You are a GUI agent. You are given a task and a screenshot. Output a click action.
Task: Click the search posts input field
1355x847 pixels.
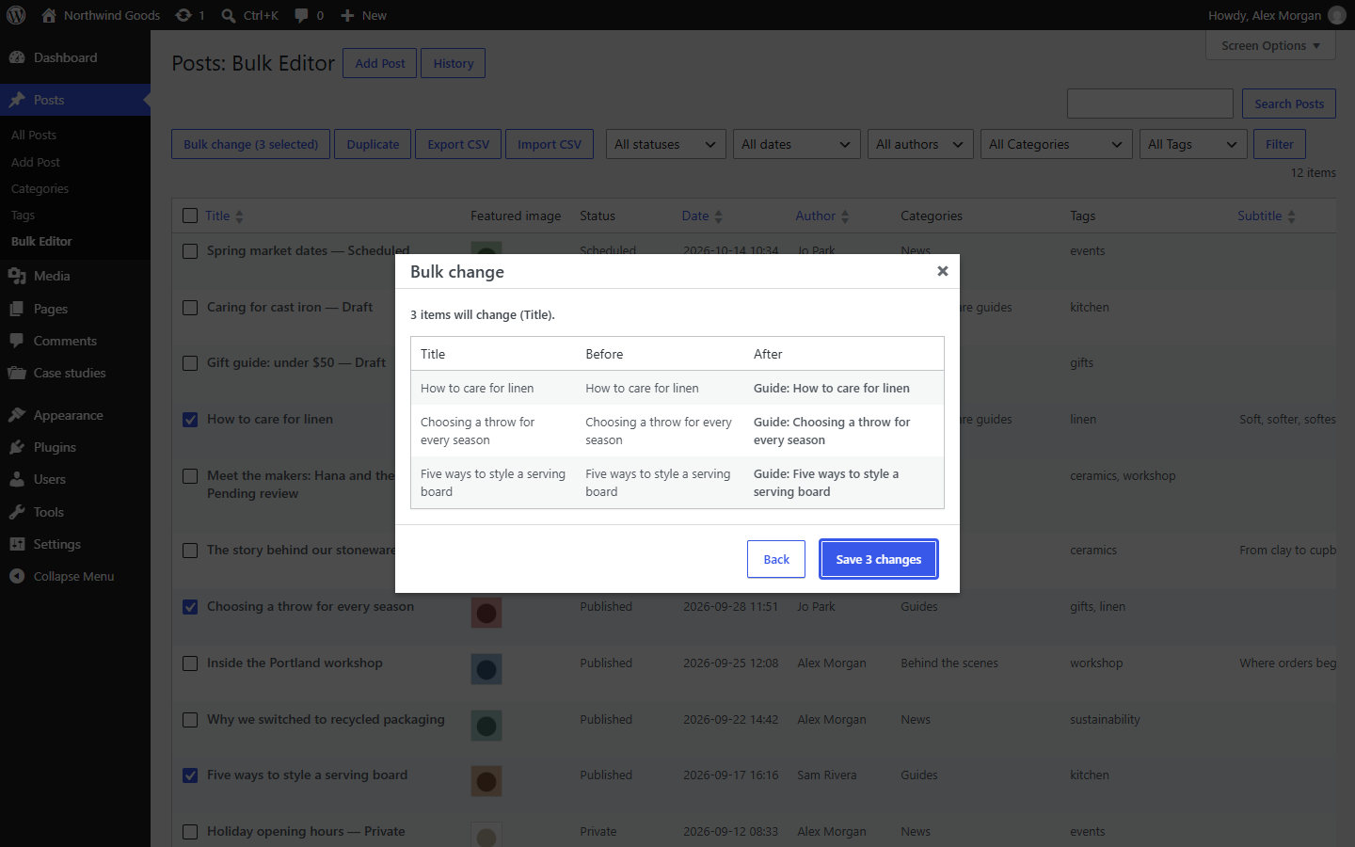[1150, 104]
